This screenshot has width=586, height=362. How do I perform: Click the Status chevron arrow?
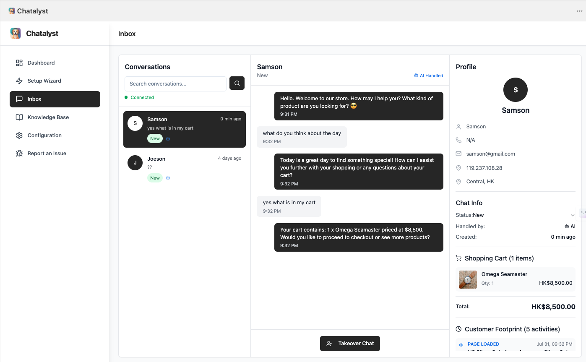(x=573, y=215)
